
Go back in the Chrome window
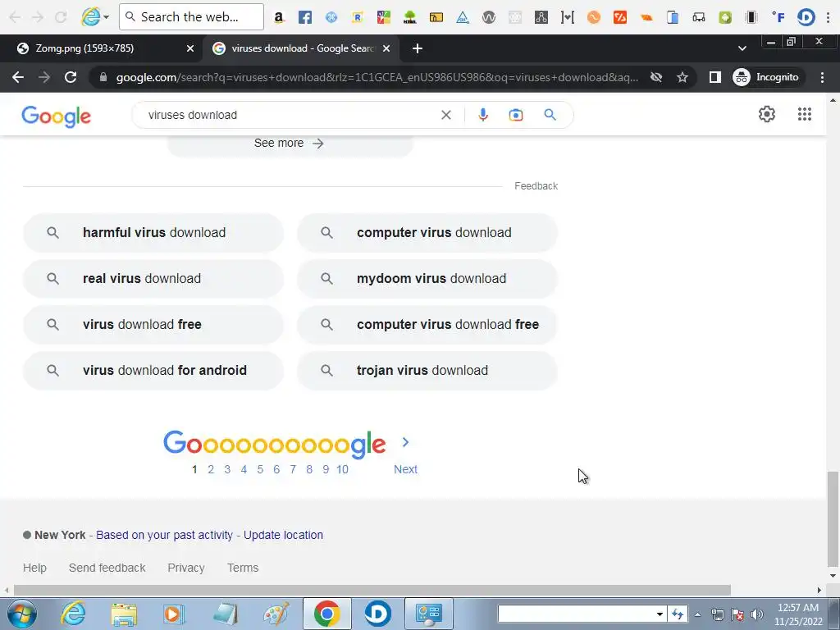click(x=18, y=77)
